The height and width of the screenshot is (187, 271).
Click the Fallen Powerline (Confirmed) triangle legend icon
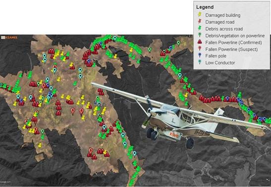coord(200,42)
